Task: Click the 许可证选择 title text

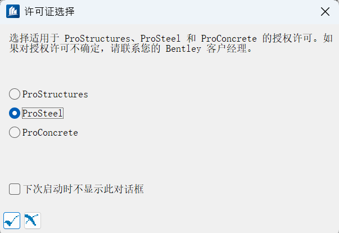Action: (49, 11)
